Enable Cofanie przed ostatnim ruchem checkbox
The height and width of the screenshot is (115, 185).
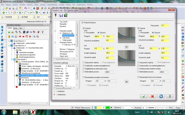(x=138, y=69)
